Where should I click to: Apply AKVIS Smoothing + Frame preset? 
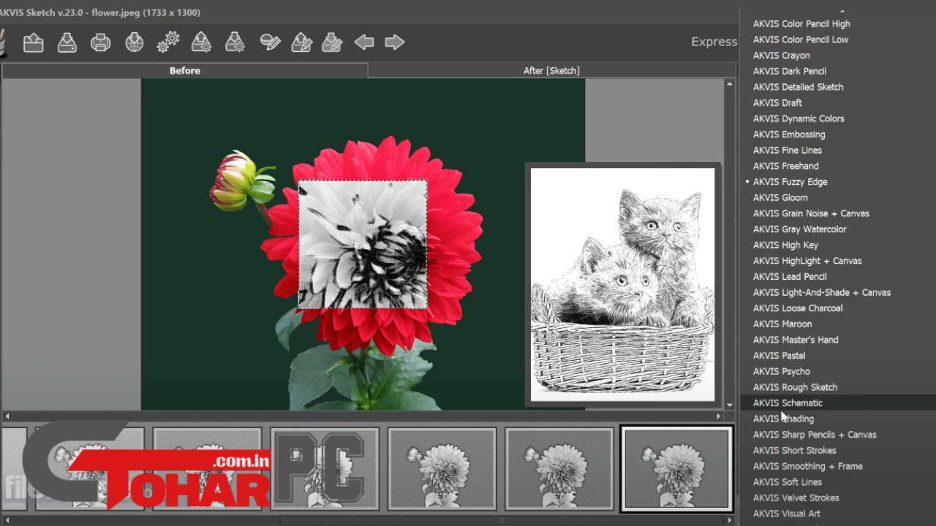(807, 467)
